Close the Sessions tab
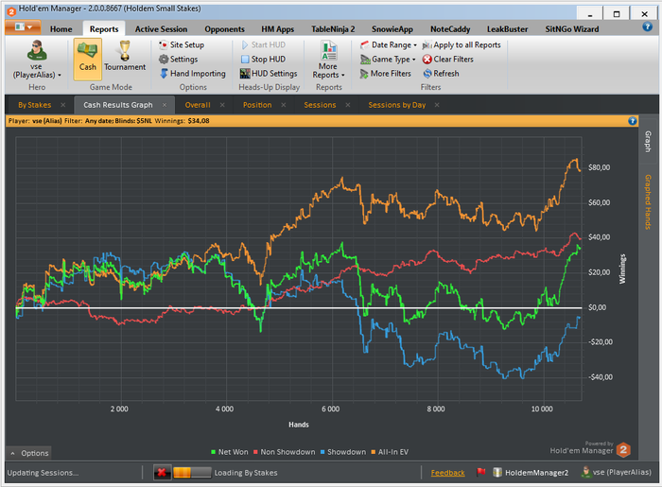 347,105
